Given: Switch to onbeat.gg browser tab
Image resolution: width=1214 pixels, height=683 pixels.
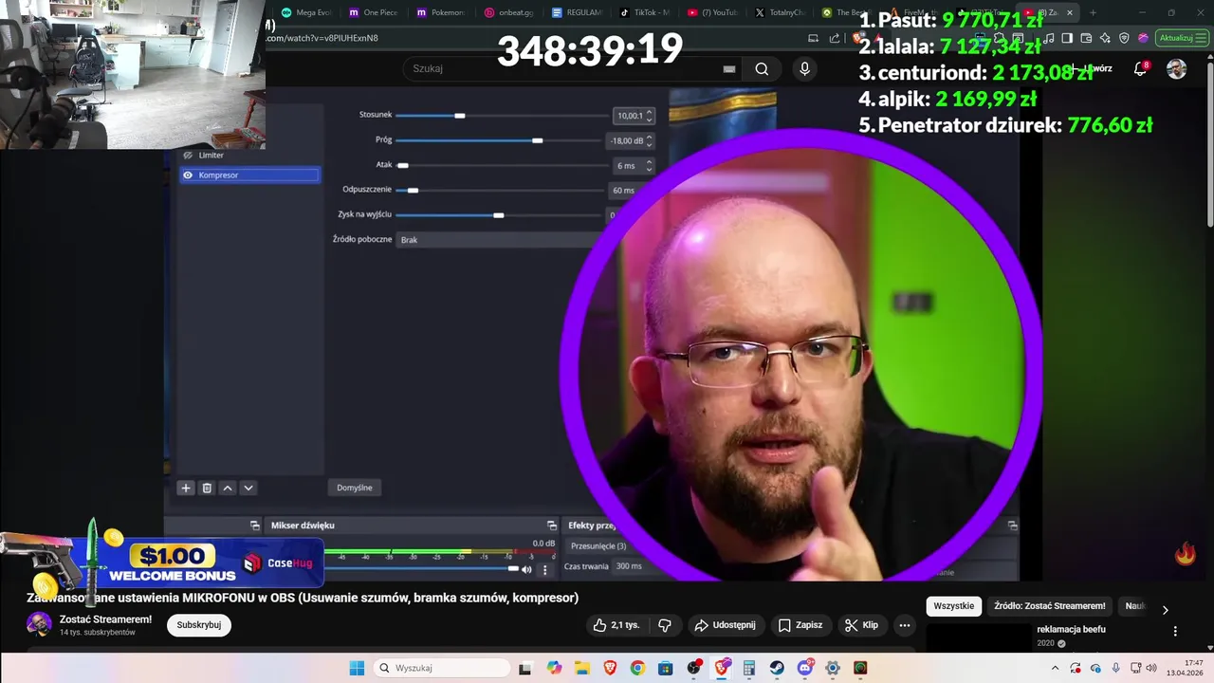Looking at the screenshot, I should coord(508,12).
